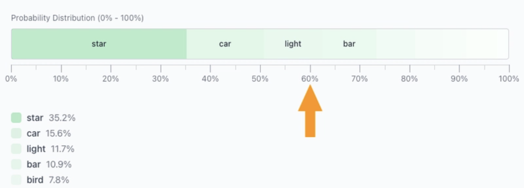
Task: Click the 40% axis tick label
Action: (x=210, y=79)
